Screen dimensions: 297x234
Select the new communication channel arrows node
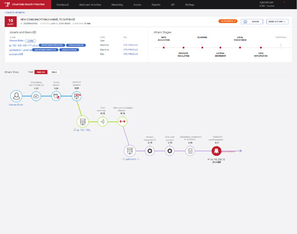[122, 122]
